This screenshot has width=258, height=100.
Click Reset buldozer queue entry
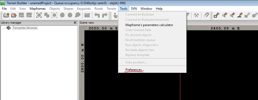[152, 40]
